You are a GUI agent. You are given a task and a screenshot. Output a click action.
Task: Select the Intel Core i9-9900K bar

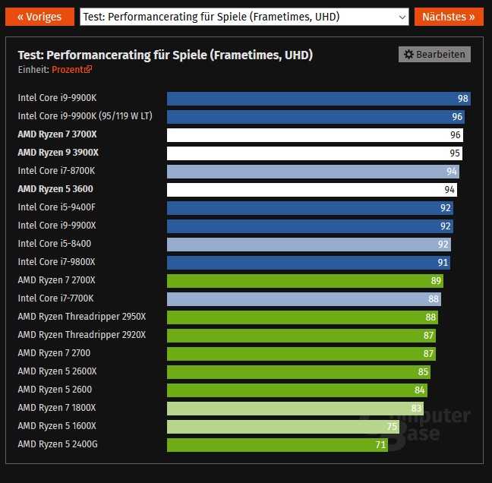(318, 99)
